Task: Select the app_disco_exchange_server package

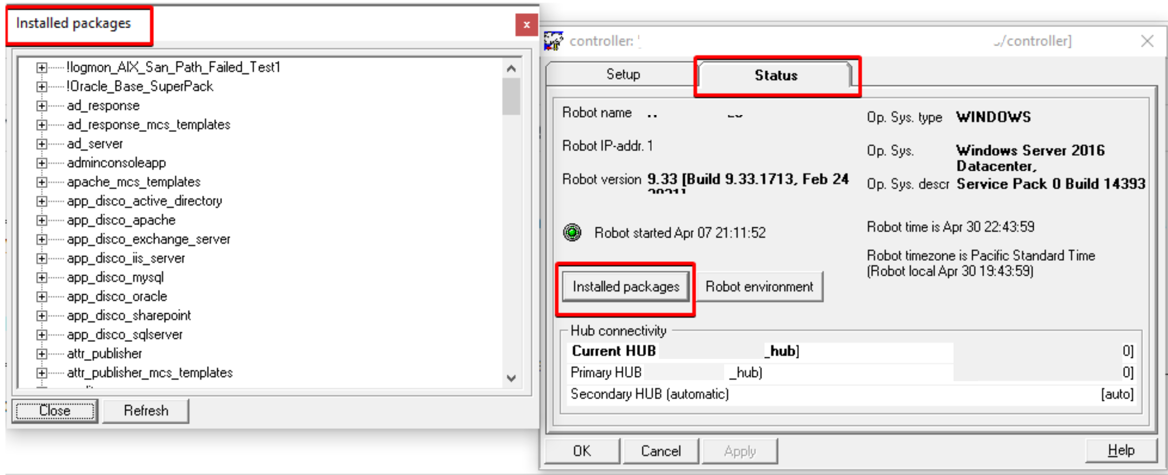Action: pos(149,239)
